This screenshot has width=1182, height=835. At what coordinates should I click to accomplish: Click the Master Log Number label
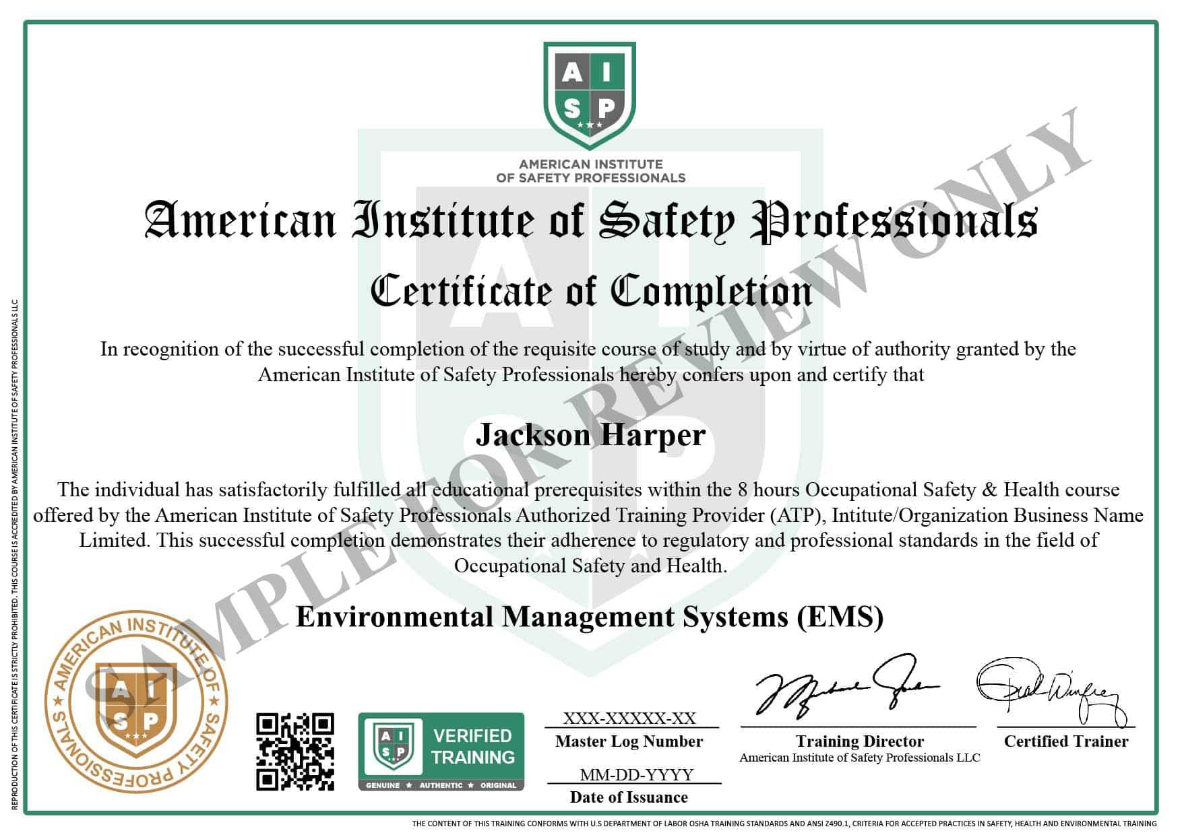coord(629,741)
